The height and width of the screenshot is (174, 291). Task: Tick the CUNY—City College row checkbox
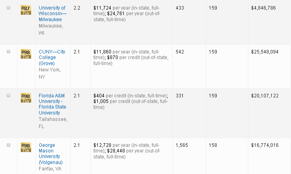pyautogui.click(x=9, y=51)
